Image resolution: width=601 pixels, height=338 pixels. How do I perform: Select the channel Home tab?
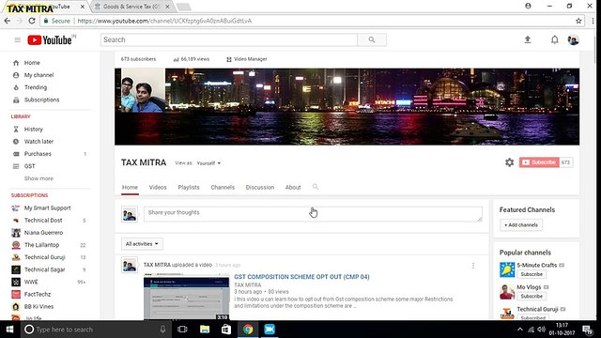click(130, 188)
